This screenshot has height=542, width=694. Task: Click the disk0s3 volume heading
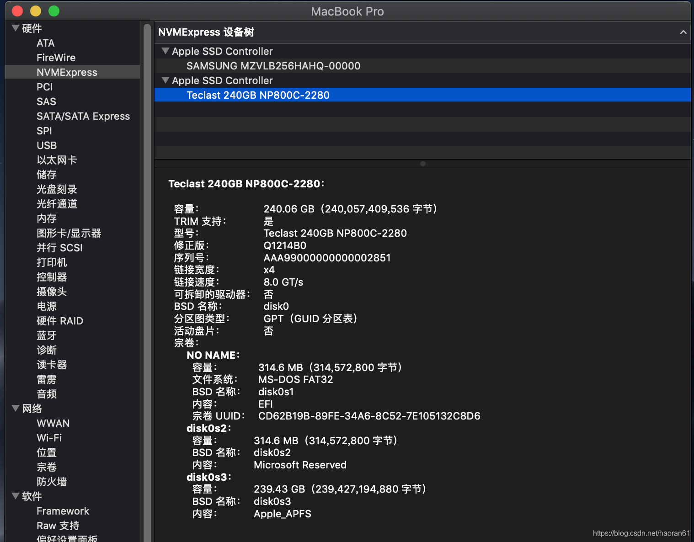coord(209,477)
